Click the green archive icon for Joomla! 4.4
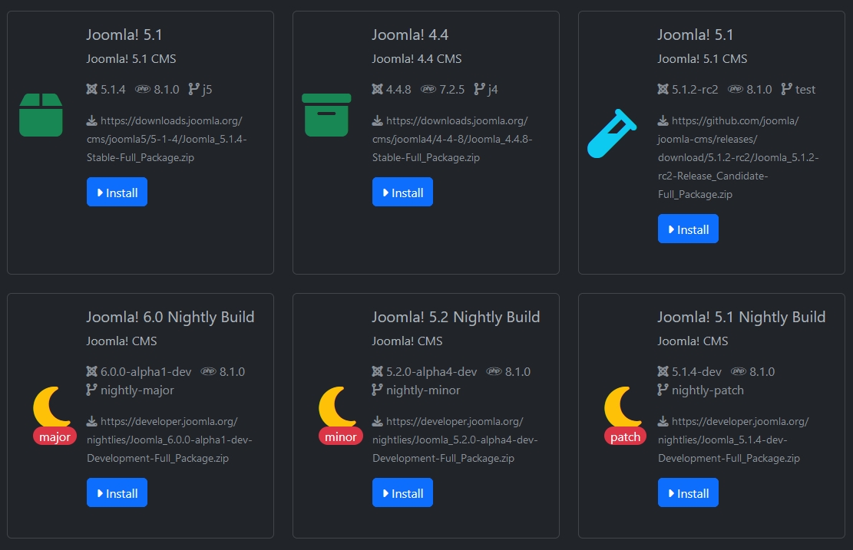This screenshot has width=853, height=550. pos(326,115)
